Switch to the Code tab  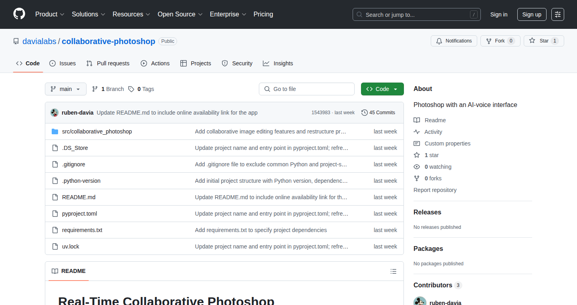(x=28, y=63)
